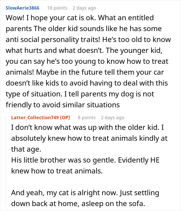Screen dimensions: 181x211
Task: Click 'His little brother was so gentle' line
Action: point(85,160)
